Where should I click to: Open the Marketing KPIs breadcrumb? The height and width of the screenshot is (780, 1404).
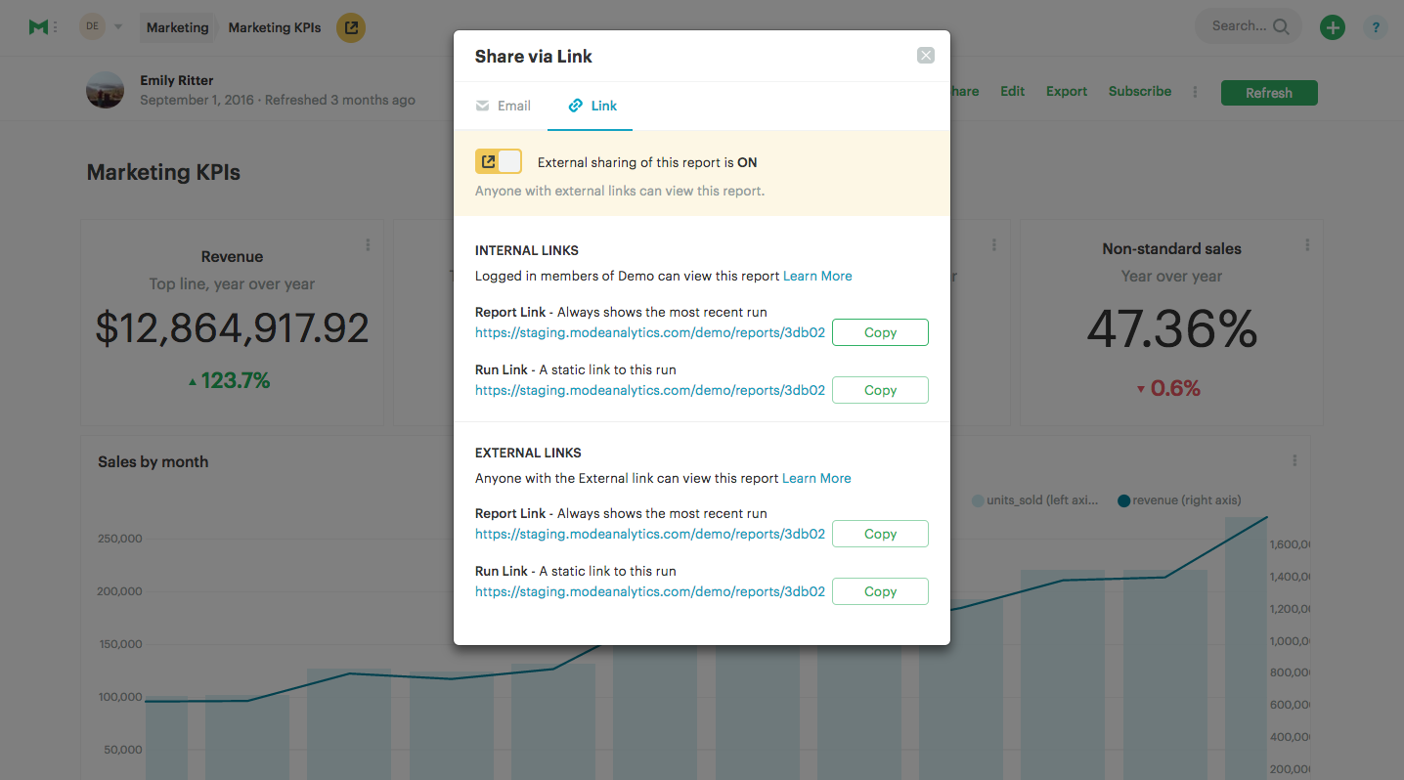[275, 27]
